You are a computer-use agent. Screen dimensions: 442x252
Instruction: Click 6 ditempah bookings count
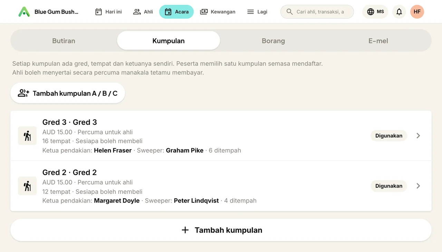(x=225, y=150)
